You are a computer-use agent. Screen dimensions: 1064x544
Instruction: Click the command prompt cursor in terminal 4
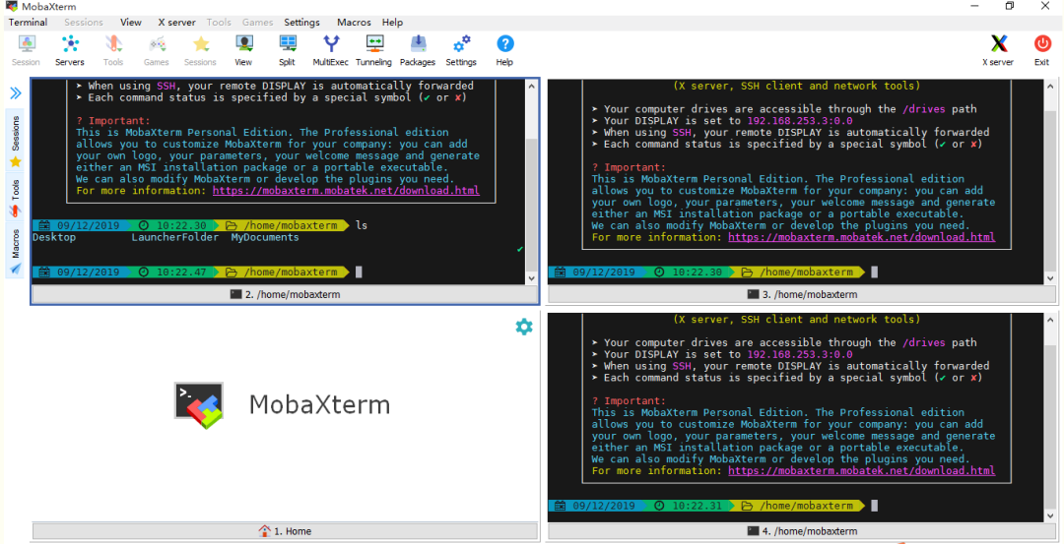[875, 506]
